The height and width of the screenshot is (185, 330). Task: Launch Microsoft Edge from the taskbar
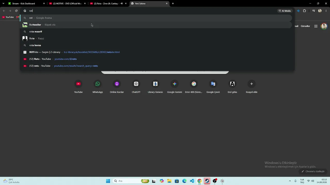click(x=184, y=181)
